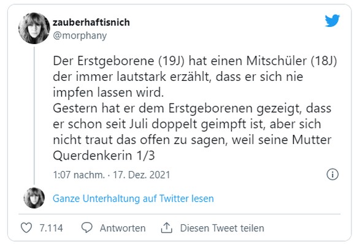Click the 17. Dez. 2021 date
Screen dimensions: 357x244
coord(141,175)
